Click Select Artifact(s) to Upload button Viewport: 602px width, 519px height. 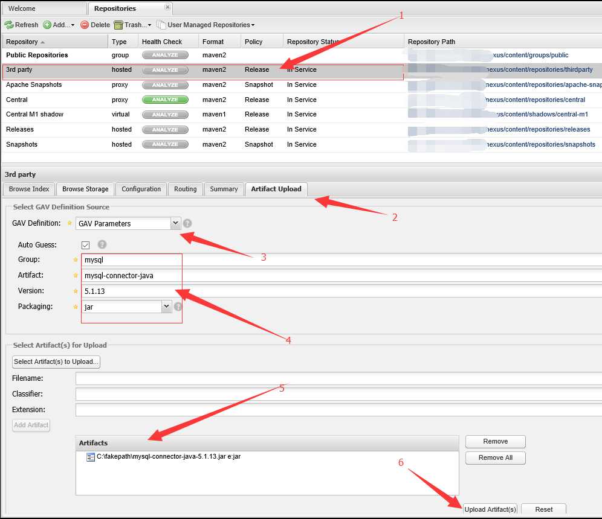56,361
